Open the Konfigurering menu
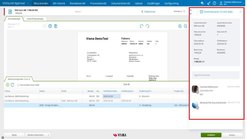Image resolution: width=247 pixels, height=139 pixels. (x=171, y=3)
